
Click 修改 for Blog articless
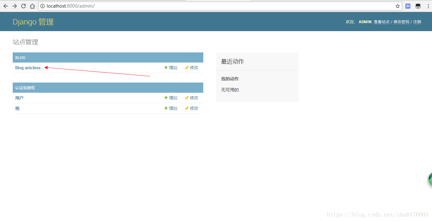tap(192, 68)
